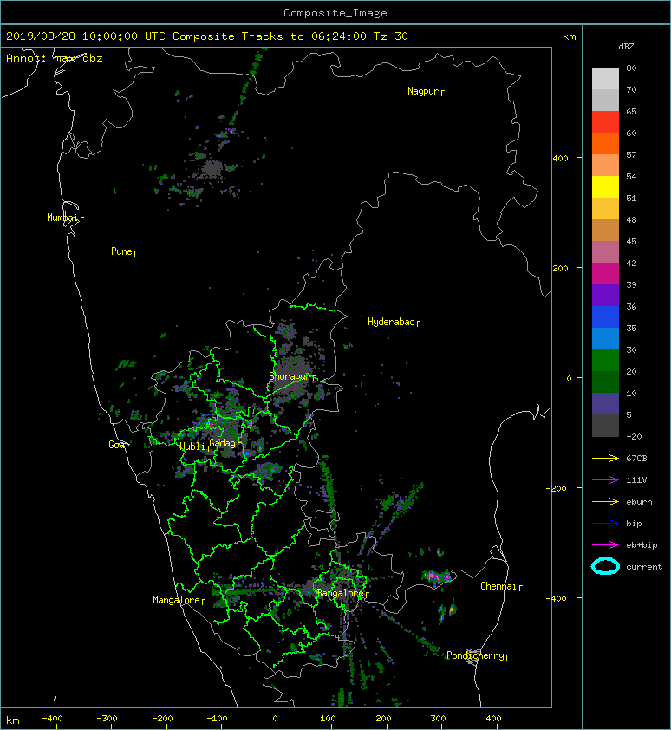The height and width of the screenshot is (730, 671).
Task: Select the pale orange 54-57 dBZ swatch
Action: click(605, 166)
